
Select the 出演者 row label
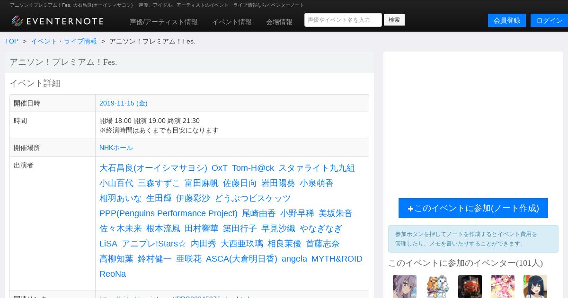pos(24,165)
